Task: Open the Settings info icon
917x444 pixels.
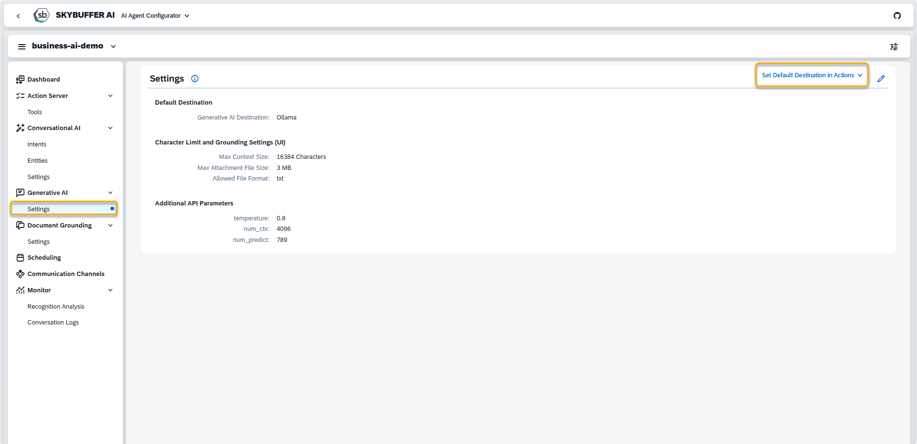Action: [x=195, y=79]
